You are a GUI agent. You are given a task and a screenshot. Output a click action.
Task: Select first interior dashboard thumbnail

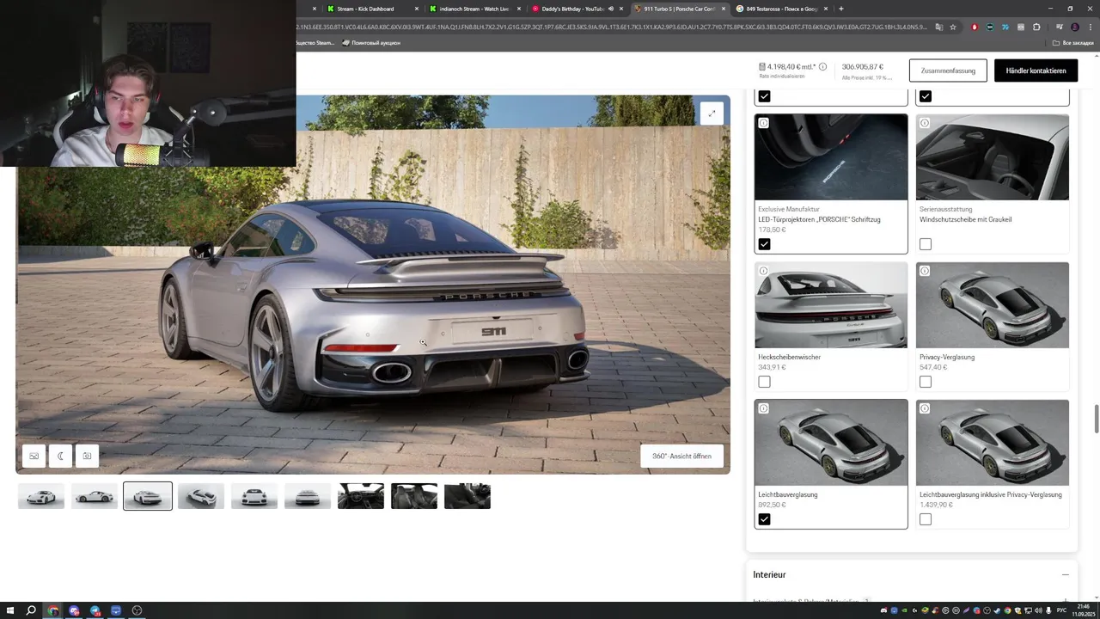[361, 496]
